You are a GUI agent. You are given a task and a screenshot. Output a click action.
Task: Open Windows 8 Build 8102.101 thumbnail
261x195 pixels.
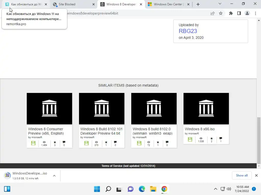click(x=102, y=109)
